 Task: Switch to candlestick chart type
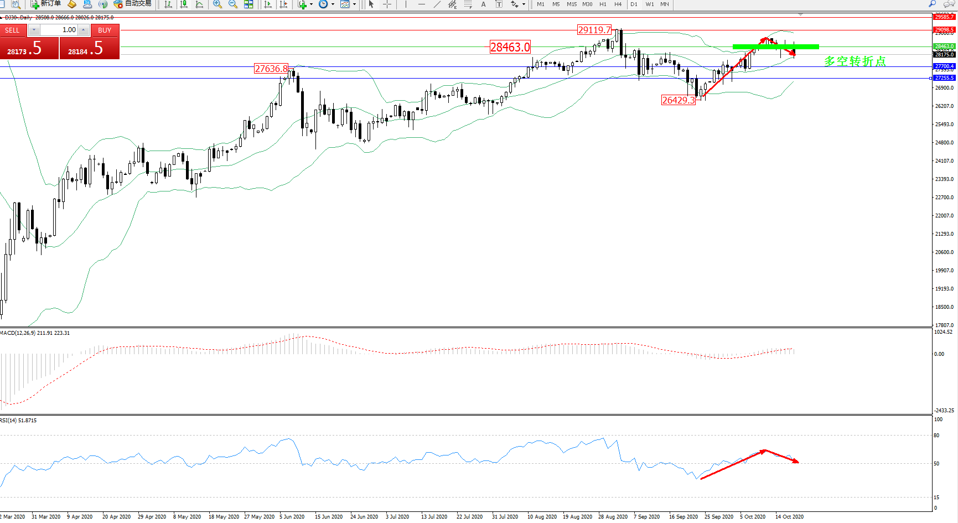pos(184,4)
